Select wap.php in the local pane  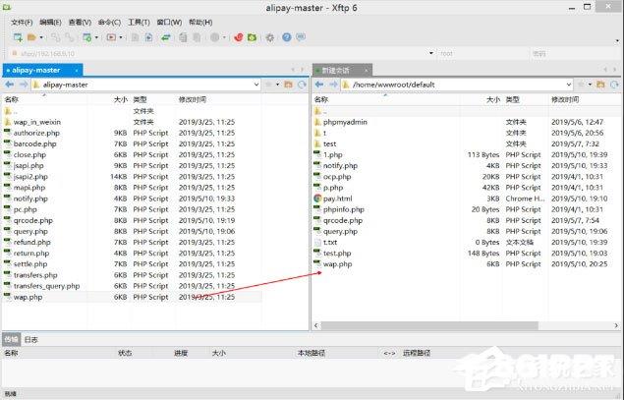28,297
